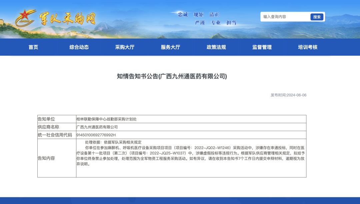Screen dimensions: 360x204
Task: Click the 知情告知书公告 announcement title
Action: 172,76
